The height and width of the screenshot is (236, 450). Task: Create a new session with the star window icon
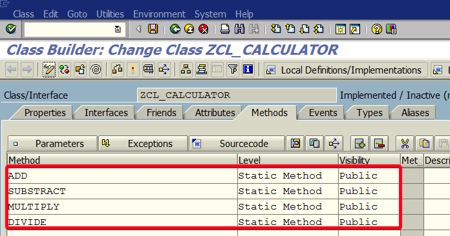click(340, 29)
